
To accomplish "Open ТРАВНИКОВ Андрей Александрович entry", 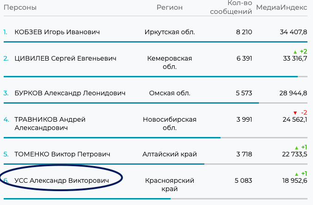I will tap(50, 124).
